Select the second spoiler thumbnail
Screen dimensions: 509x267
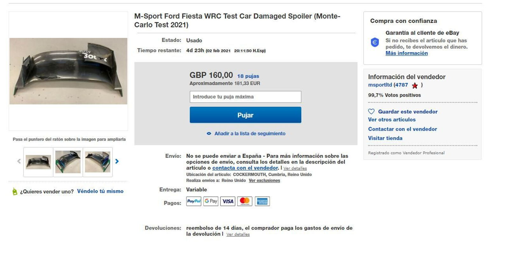click(68, 162)
